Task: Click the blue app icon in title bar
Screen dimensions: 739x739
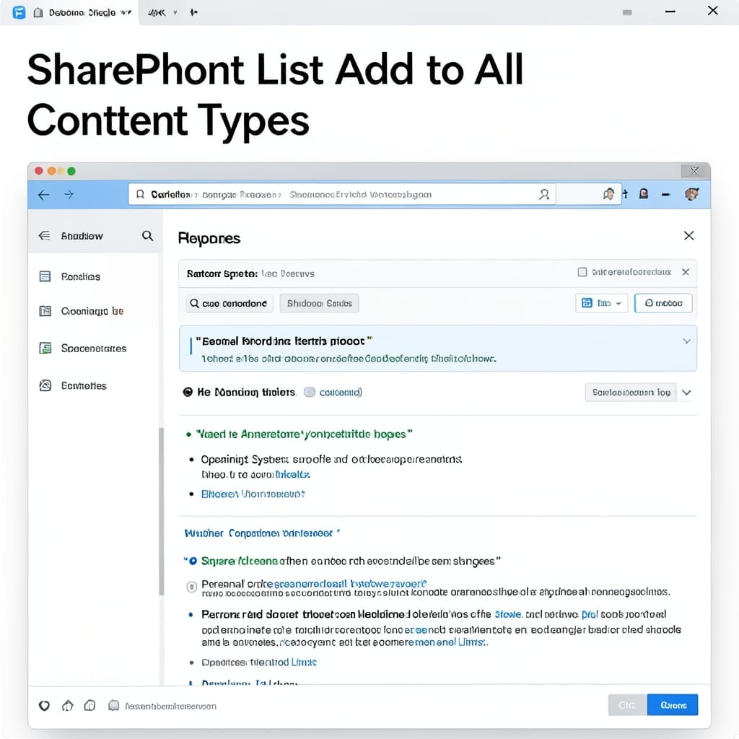Action: point(19,12)
